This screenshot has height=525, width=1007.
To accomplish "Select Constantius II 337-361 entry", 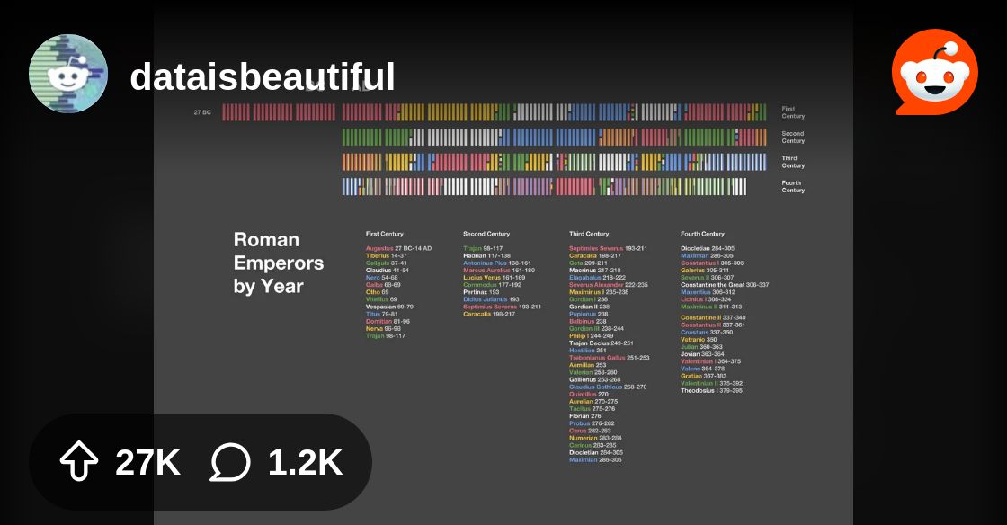I will (713, 325).
